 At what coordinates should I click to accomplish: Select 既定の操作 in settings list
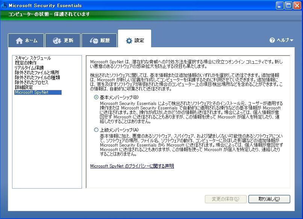click(x=26, y=63)
